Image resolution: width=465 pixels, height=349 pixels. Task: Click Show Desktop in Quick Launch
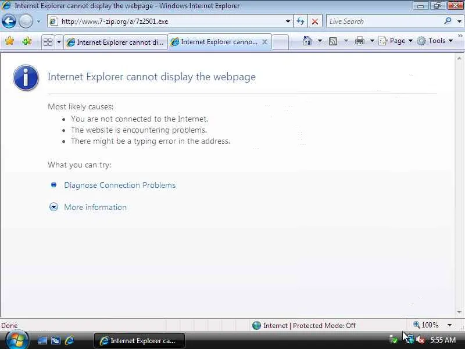[42, 340]
